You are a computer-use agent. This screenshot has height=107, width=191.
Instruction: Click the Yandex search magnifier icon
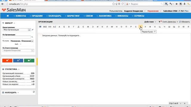[161, 4]
